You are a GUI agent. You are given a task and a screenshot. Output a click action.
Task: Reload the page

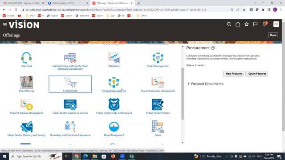[16, 10]
